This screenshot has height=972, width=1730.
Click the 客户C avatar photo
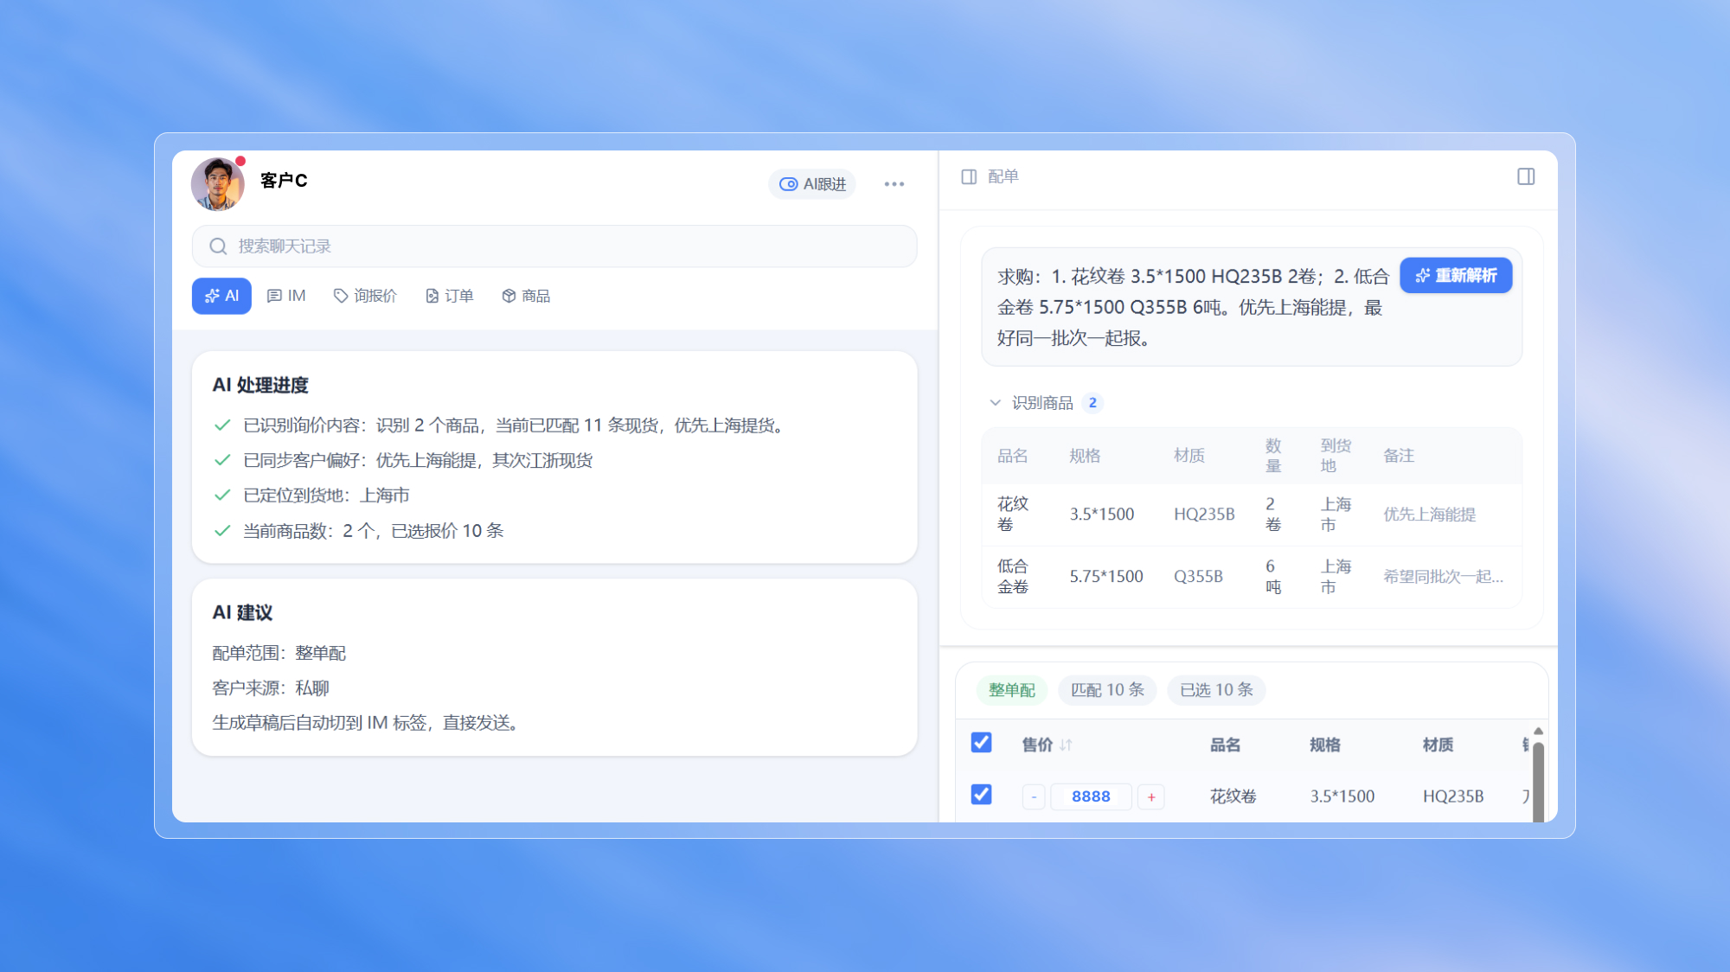pyautogui.click(x=217, y=183)
